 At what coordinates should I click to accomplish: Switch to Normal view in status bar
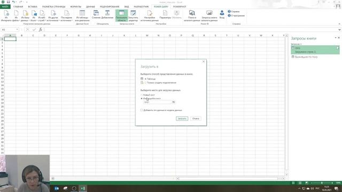pyautogui.click(x=293, y=183)
